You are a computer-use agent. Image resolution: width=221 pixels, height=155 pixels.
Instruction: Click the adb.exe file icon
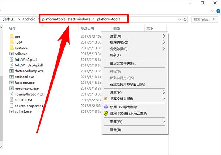12,54
